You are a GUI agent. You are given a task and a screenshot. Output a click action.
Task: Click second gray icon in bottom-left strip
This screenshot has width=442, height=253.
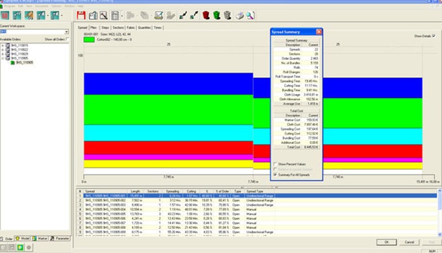pyautogui.click(x=12, y=247)
